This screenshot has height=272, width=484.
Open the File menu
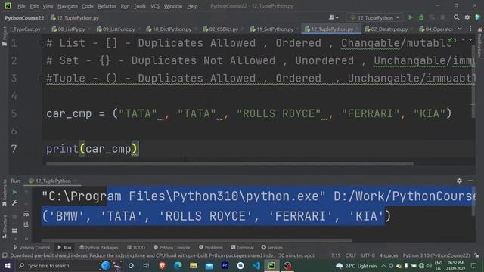[x=21, y=6]
